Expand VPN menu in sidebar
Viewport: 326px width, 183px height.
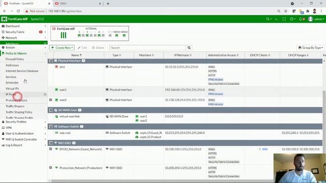click(x=24, y=128)
